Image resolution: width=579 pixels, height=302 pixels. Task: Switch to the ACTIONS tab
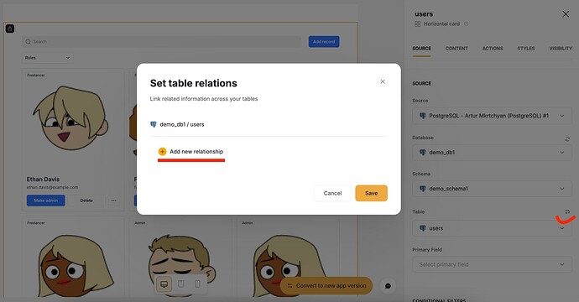[493, 49]
